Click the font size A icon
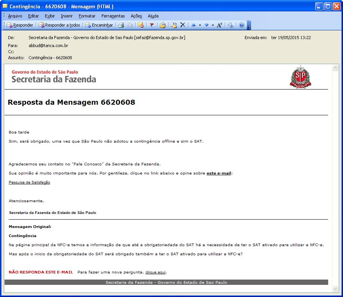 tap(220, 25)
